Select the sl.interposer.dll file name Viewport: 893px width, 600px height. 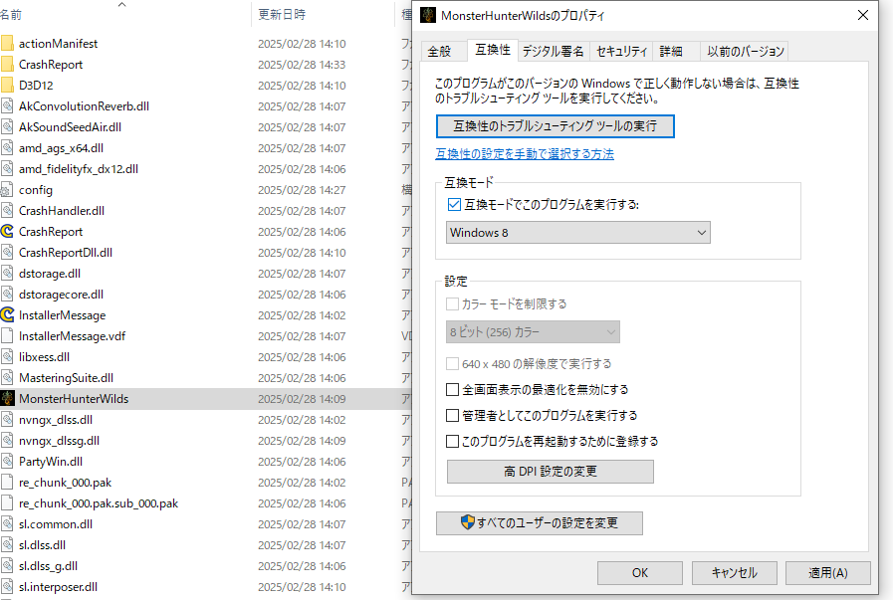[58, 587]
